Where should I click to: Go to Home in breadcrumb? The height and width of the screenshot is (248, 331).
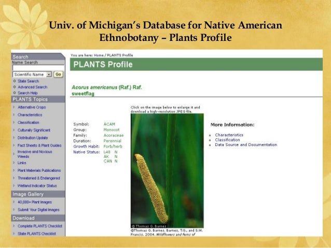pyautogui.click(x=99, y=55)
